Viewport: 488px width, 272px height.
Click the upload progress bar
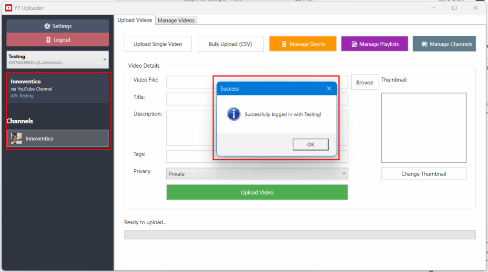click(299, 235)
